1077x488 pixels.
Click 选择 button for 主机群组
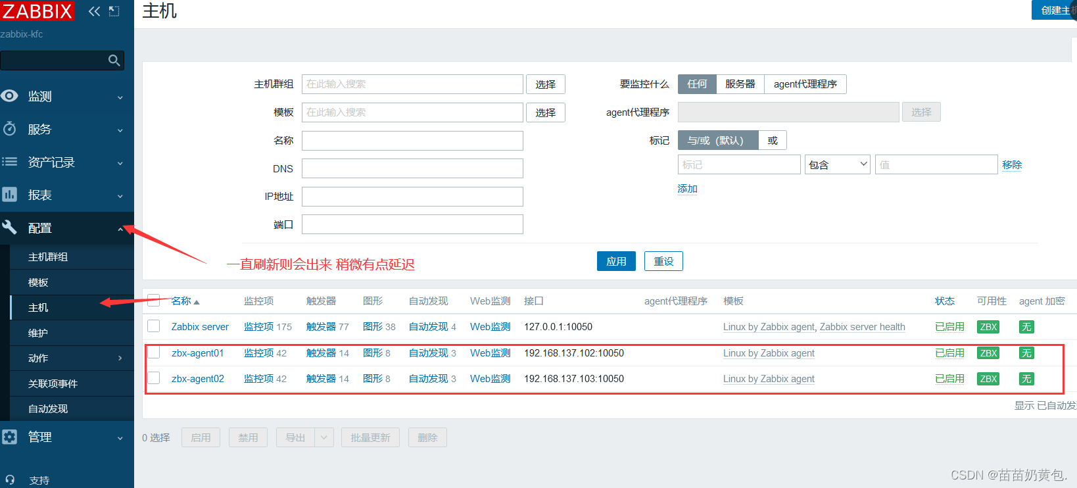[545, 84]
